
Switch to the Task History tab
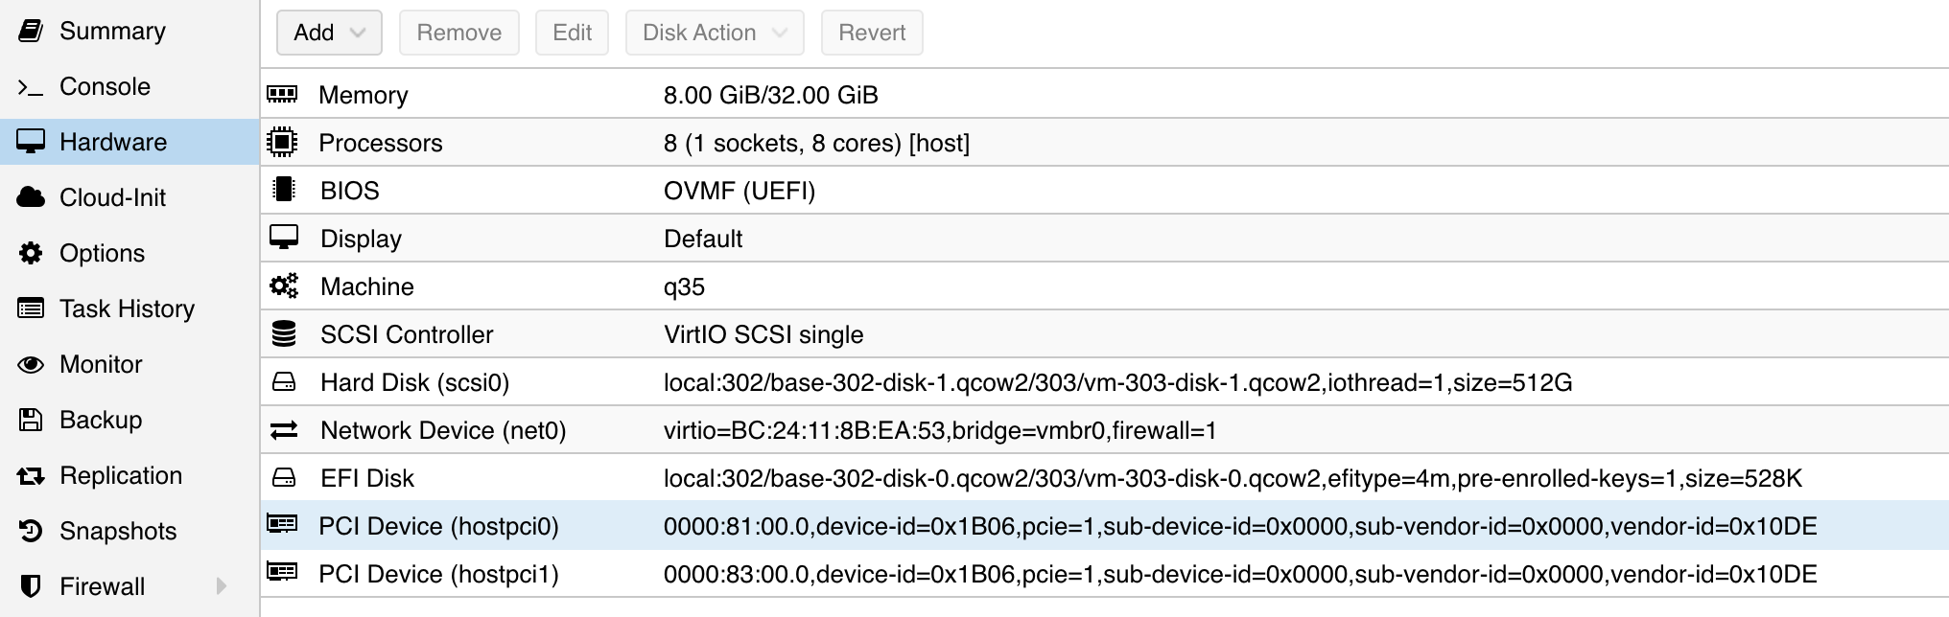point(129,308)
